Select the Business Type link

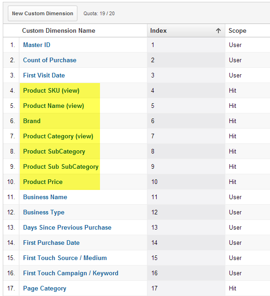(x=44, y=212)
